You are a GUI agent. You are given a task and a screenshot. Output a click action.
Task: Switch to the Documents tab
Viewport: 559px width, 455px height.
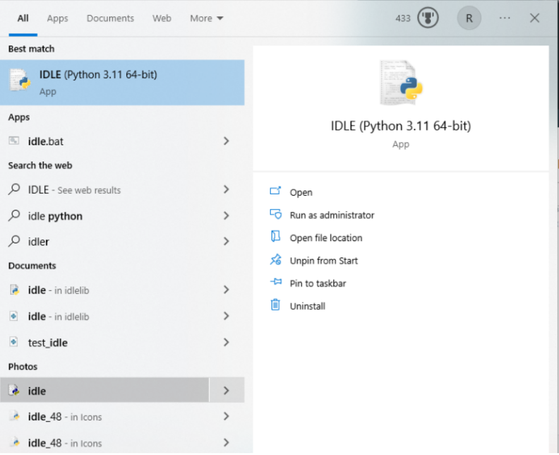(x=110, y=18)
